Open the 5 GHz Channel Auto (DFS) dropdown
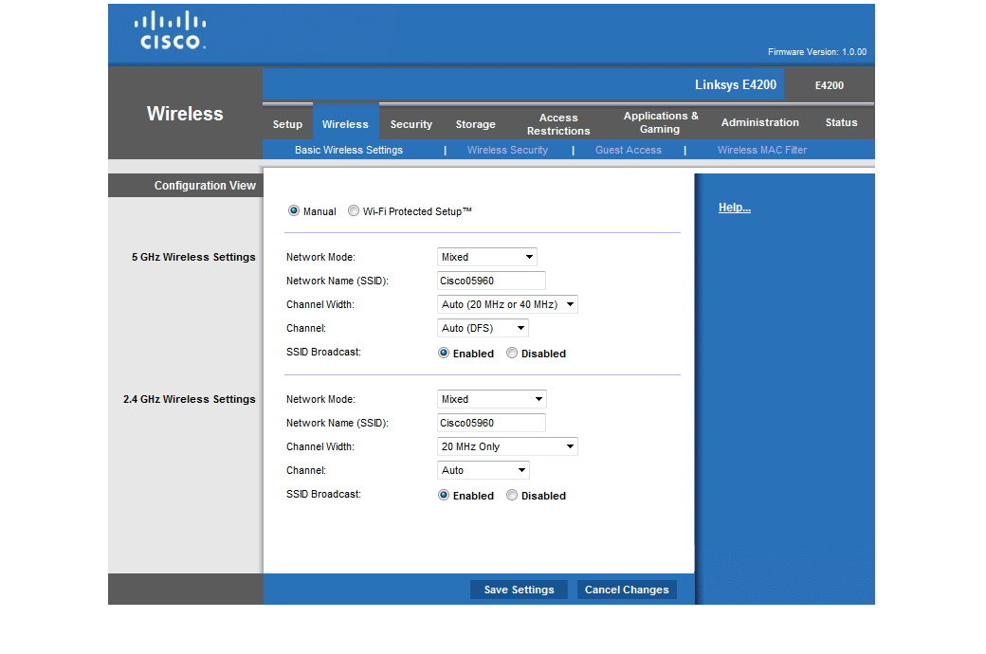Viewport: 986px width, 654px height. (483, 328)
